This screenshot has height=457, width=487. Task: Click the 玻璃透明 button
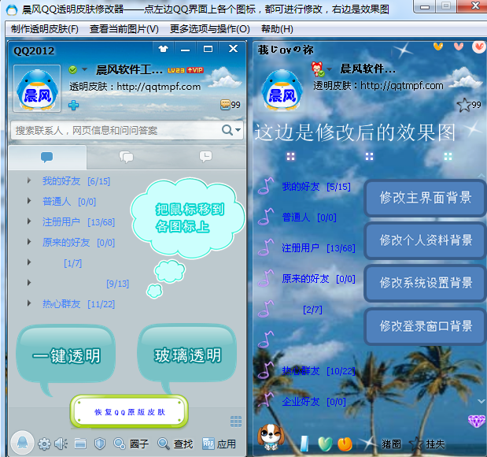[187, 354]
